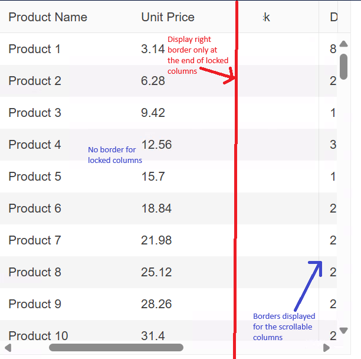Click the Product 8 name cell
Screen dimensions: 361x359
click(x=35, y=272)
